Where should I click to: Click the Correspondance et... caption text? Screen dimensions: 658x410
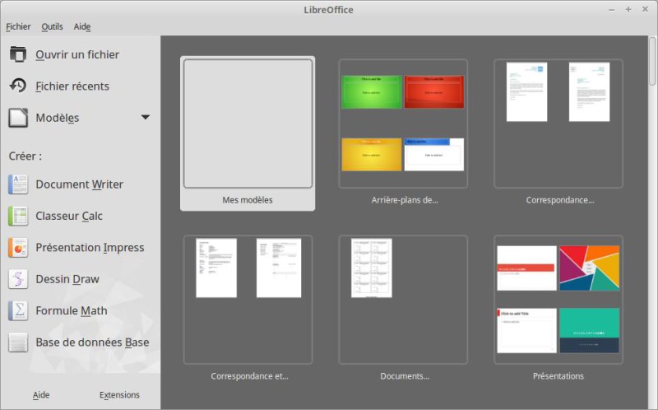click(249, 376)
